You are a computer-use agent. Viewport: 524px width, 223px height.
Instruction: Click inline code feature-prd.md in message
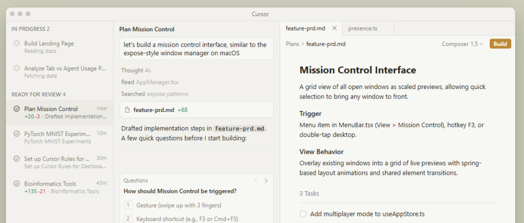pyautogui.click(x=239, y=128)
